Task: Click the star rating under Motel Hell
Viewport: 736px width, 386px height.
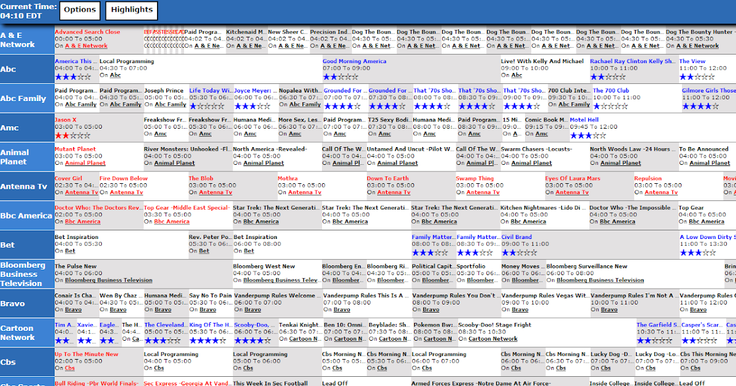Action: (x=588, y=135)
